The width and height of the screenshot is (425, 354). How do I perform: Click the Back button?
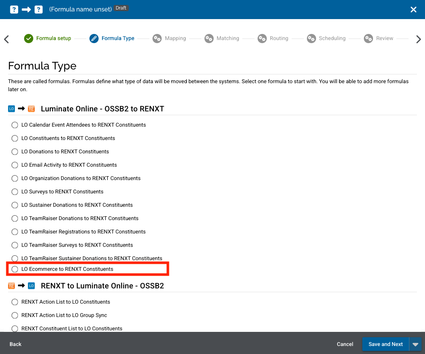15,344
